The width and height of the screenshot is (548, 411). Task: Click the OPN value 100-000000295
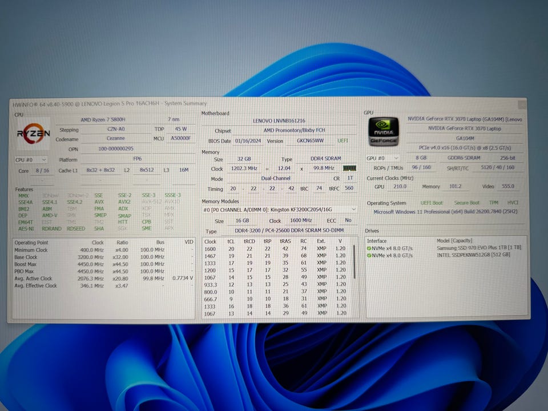tap(116, 148)
